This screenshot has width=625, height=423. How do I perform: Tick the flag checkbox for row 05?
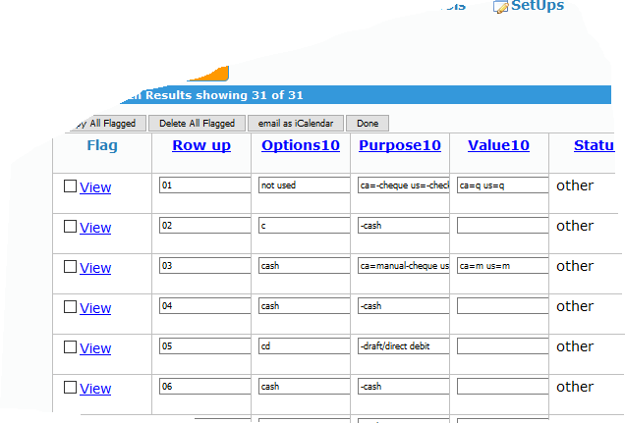point(70,347)
